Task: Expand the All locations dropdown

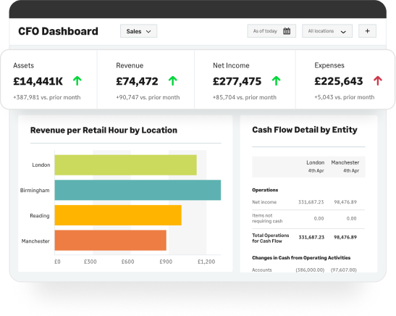Action: pos(327,31)
